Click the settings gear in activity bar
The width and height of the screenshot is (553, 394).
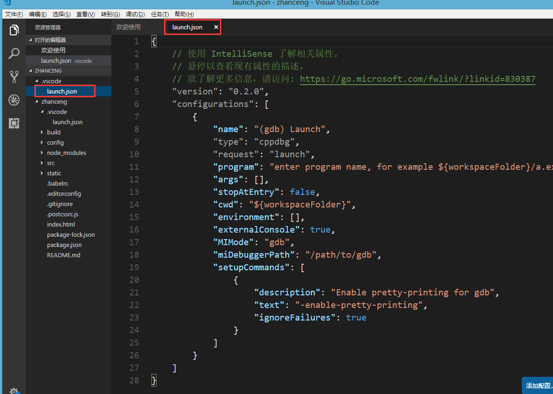pyautogui.click(x=14, y=390)
